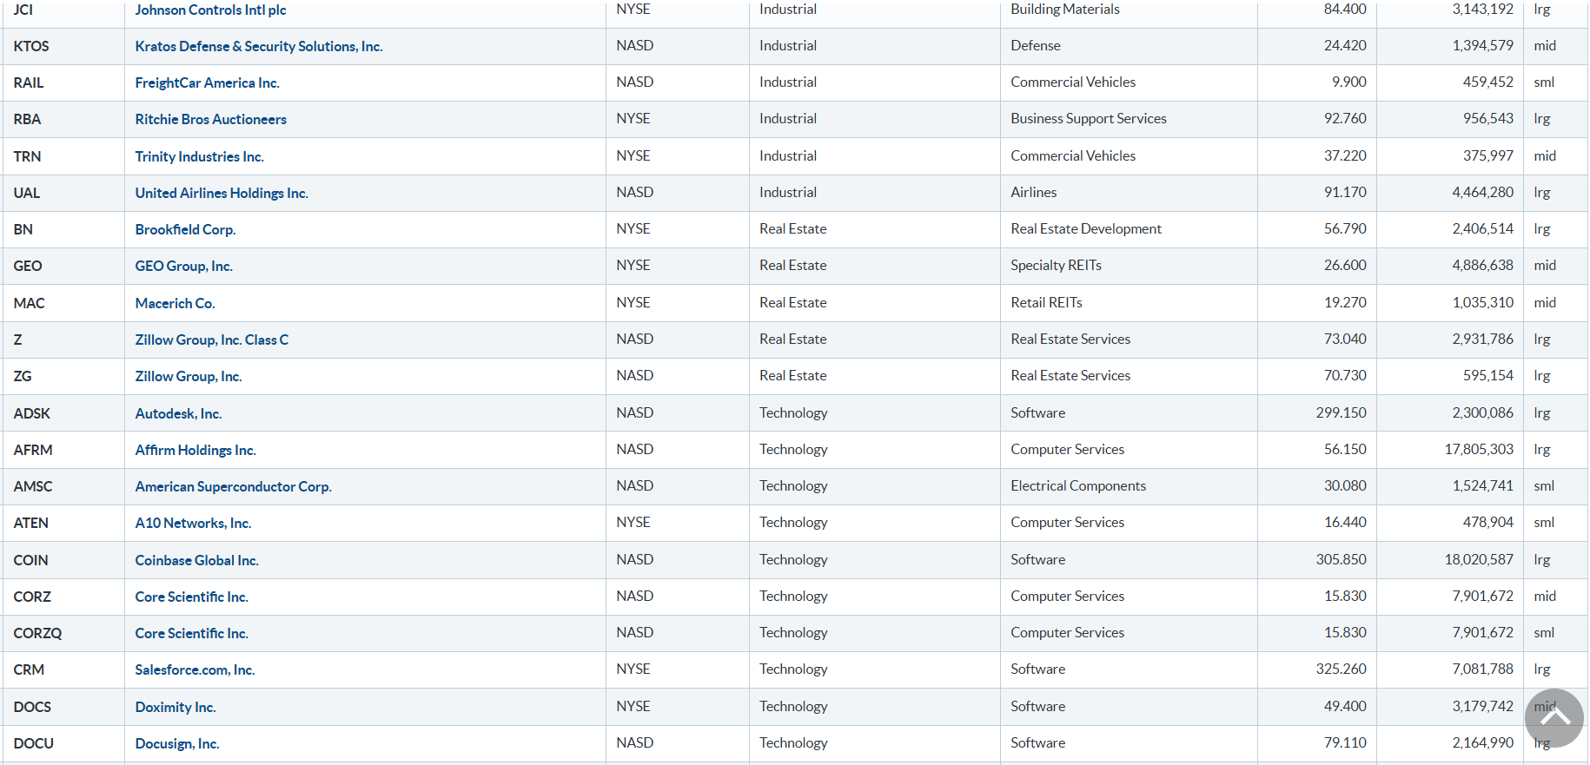1590x765 pixels.
Task: Open United Airlines Holdings Inc. link
Action: 222,193
